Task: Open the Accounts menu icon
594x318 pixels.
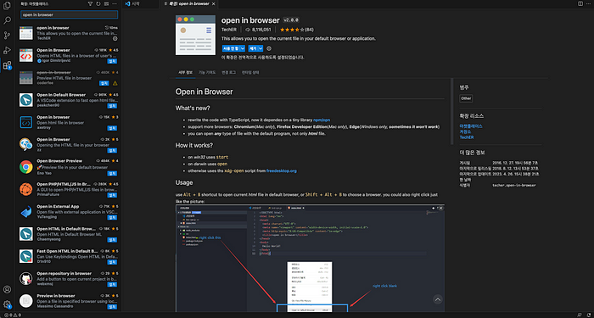Action: tap(7, 290)
